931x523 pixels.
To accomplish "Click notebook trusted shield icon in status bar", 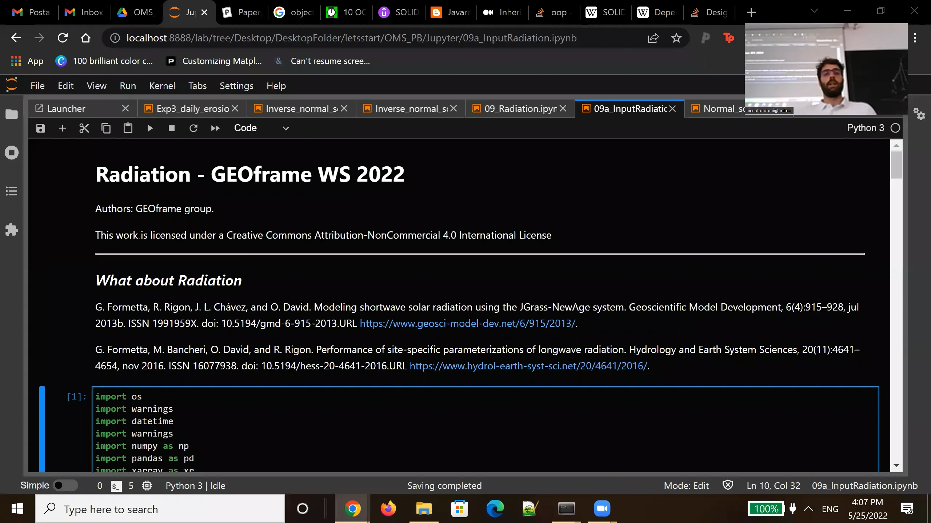I will pos(728,485).
